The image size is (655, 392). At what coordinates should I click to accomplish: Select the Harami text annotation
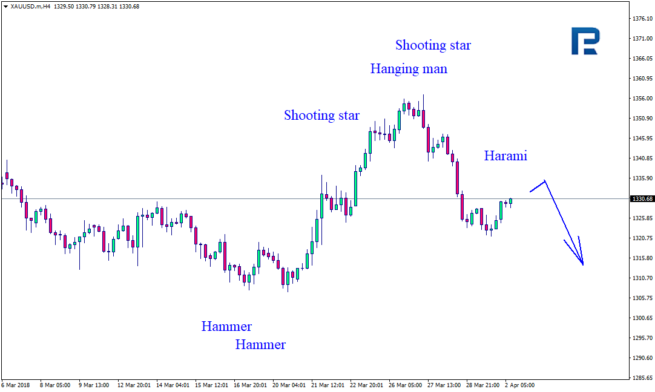pos(505,155)
